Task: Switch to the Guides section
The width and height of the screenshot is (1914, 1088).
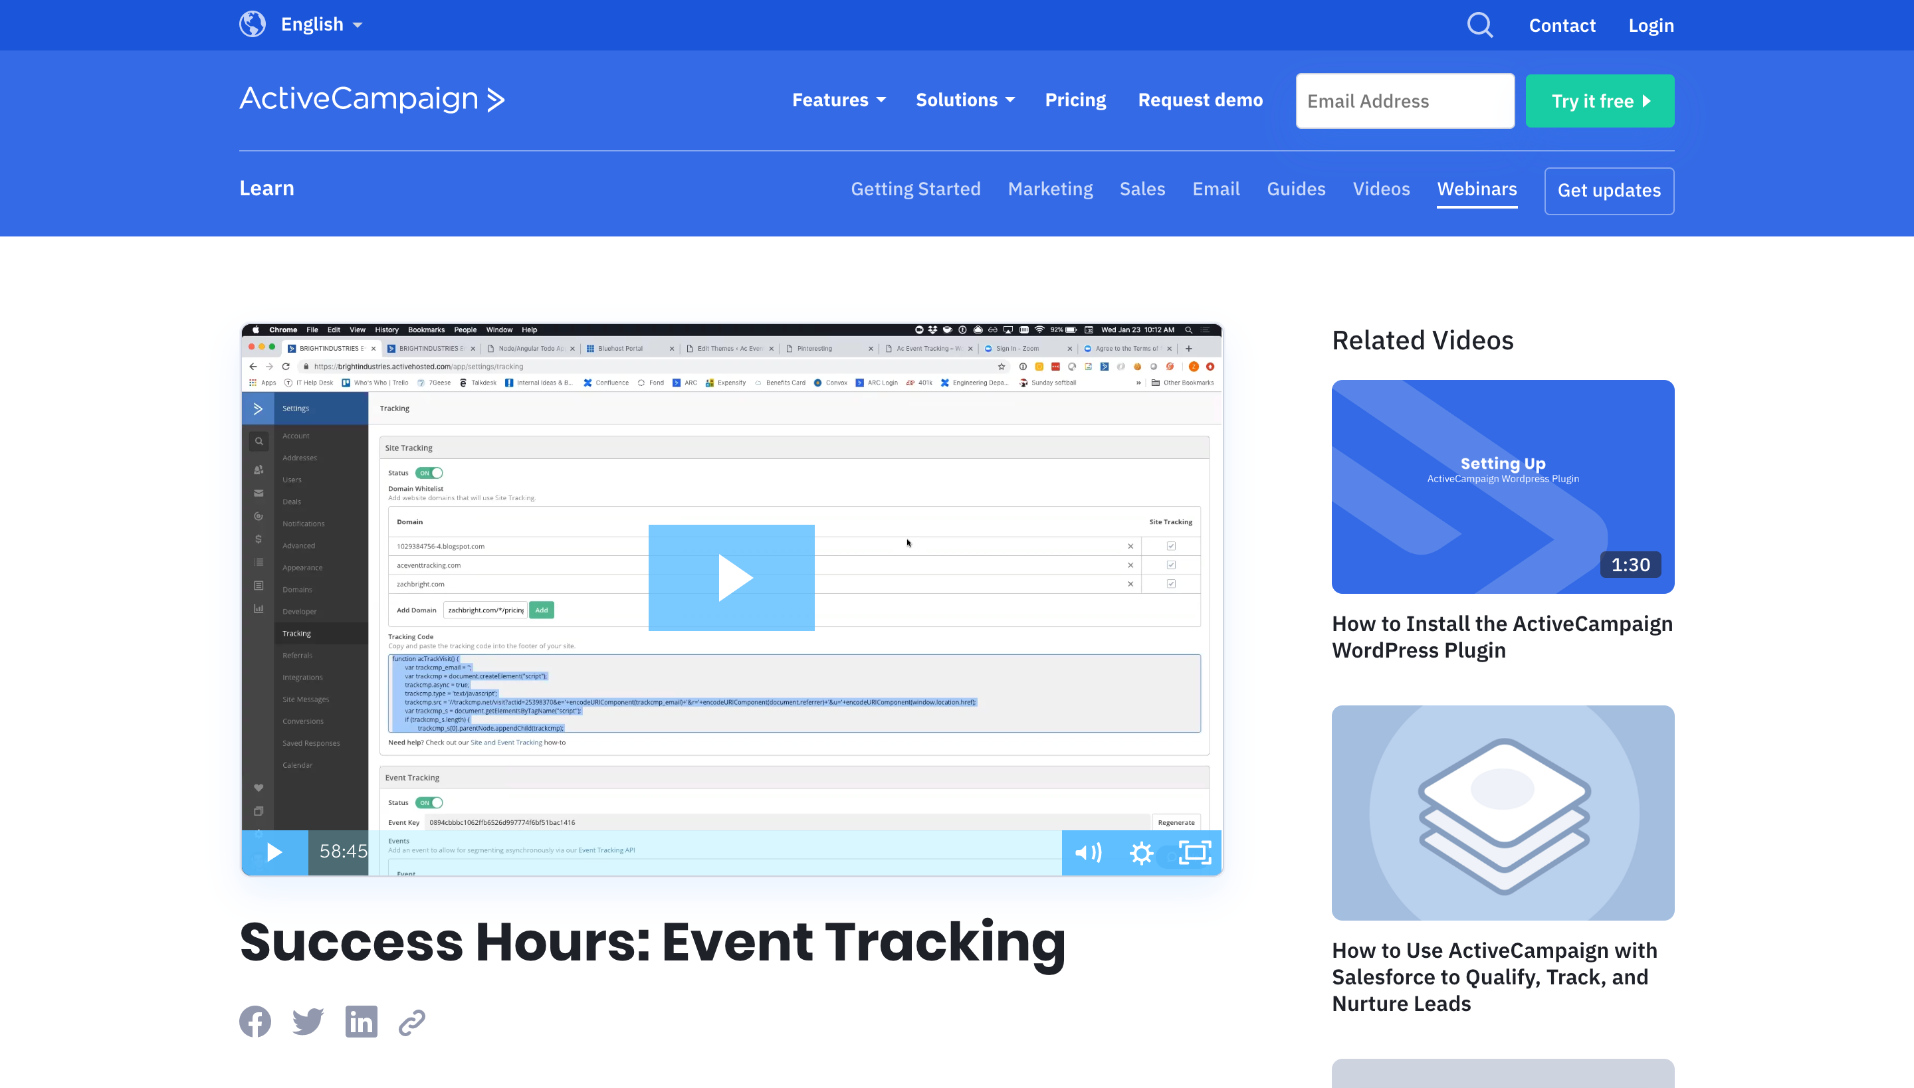Action: (1296, 189)
